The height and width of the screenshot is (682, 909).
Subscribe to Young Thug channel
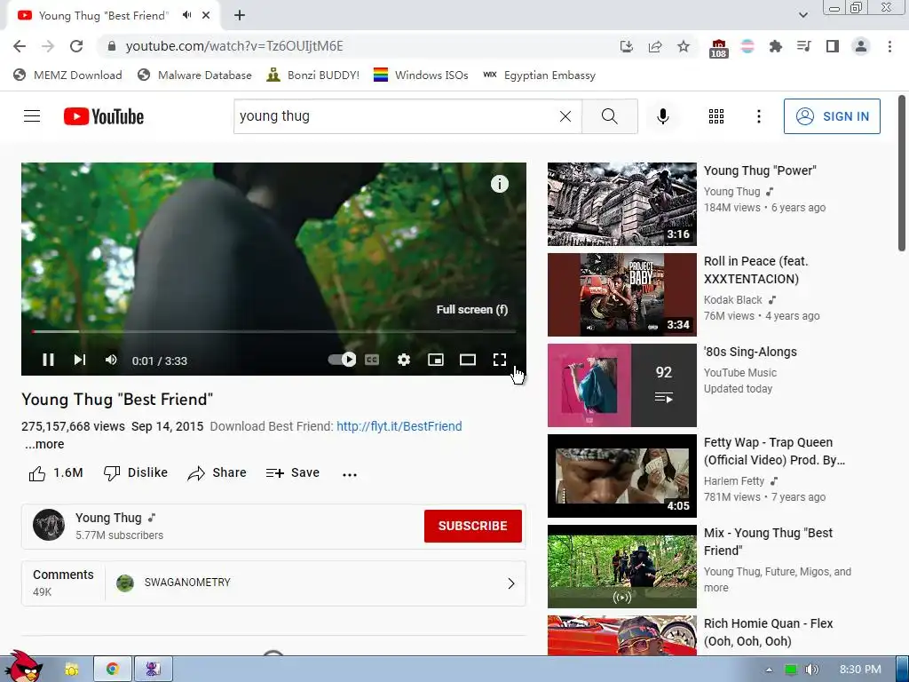point(473,526)
